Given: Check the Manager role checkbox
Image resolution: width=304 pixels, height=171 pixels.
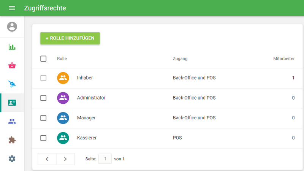Looking at the screenshot, I should pos(43,118).
